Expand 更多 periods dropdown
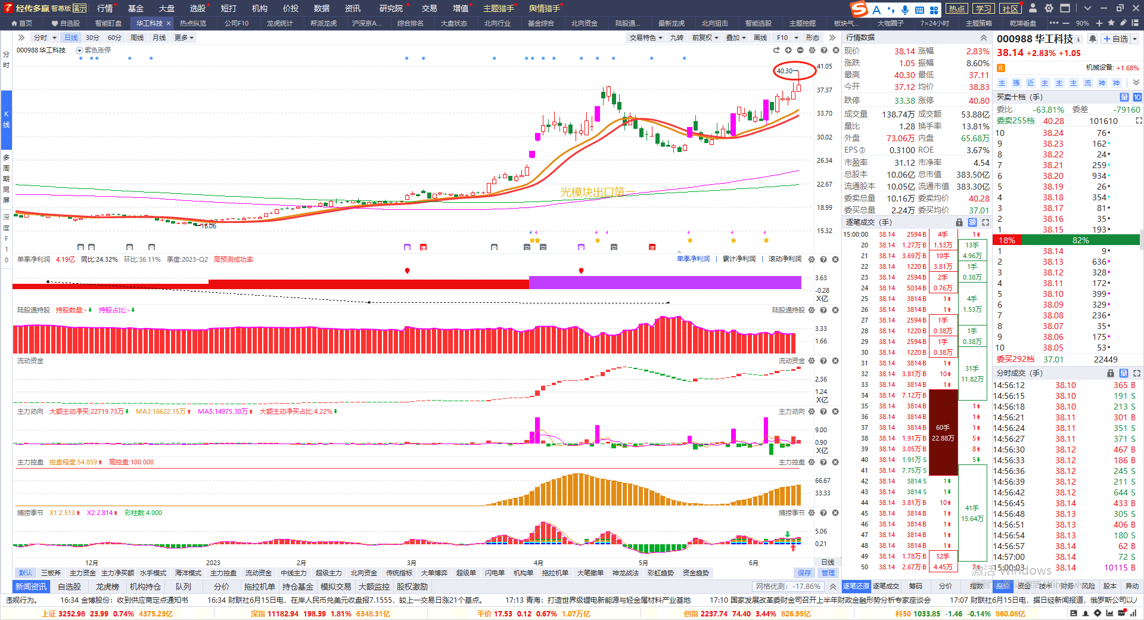The height and width of the screenshot is (620, 1144). [x=184, y=38]
